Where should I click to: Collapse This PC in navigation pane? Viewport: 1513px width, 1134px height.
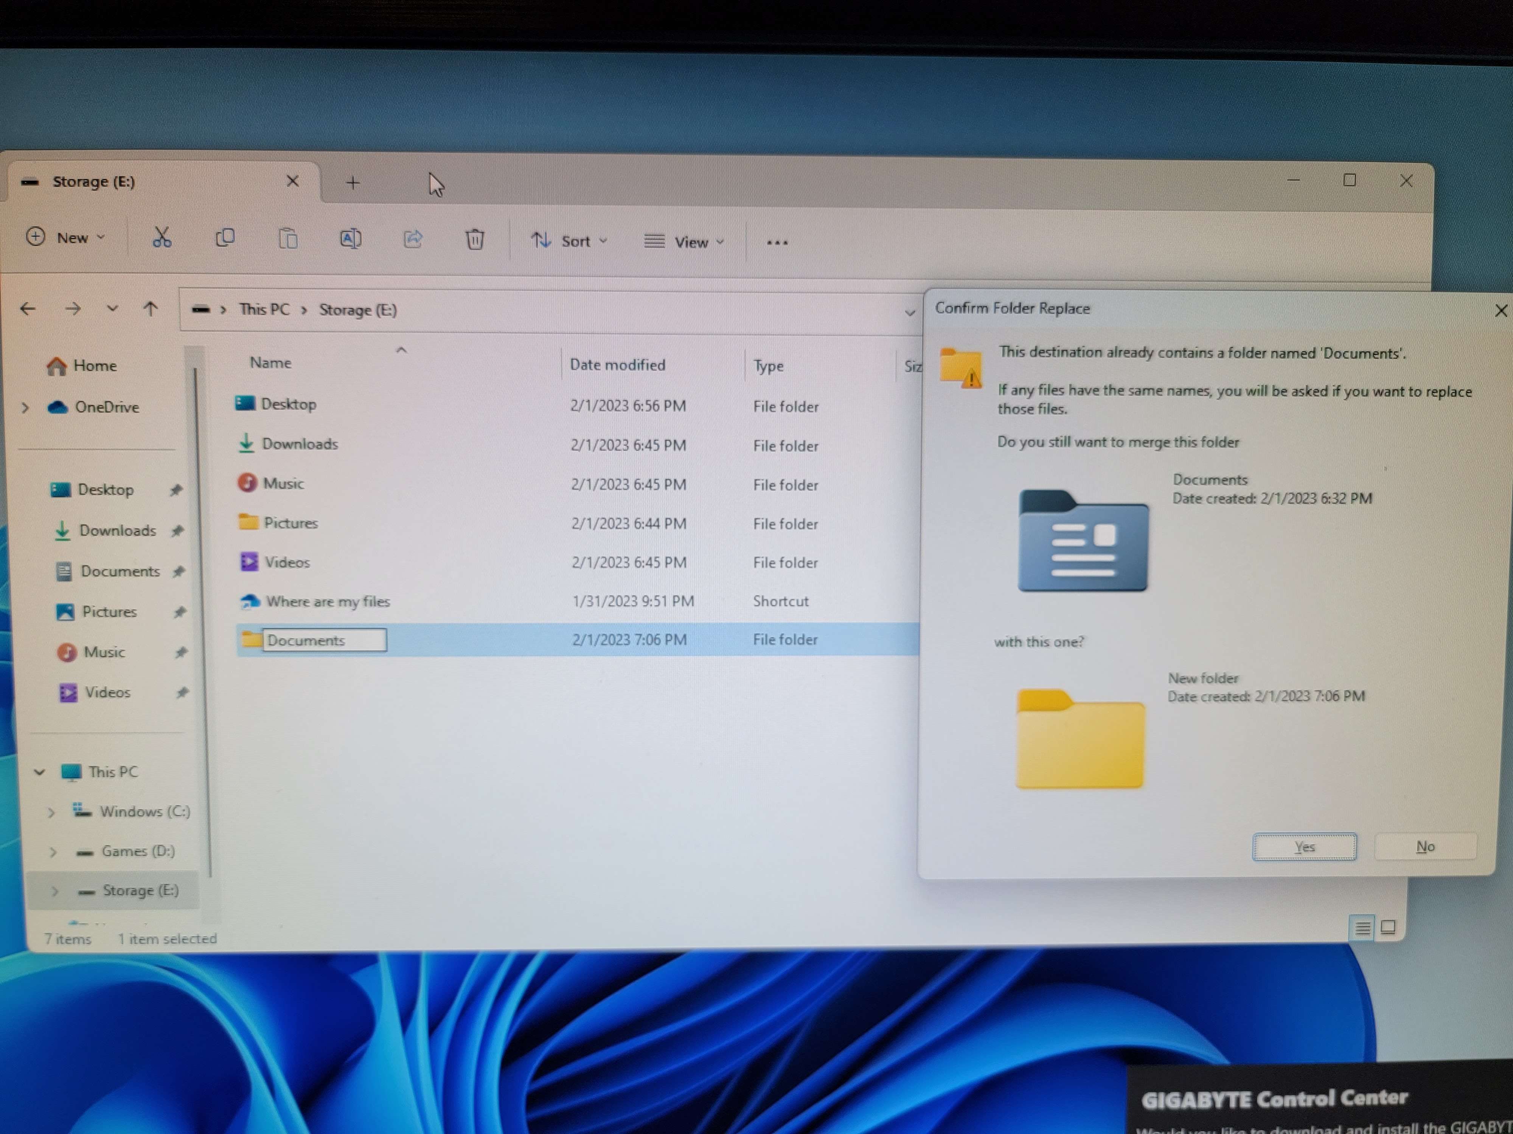(39, 772)
